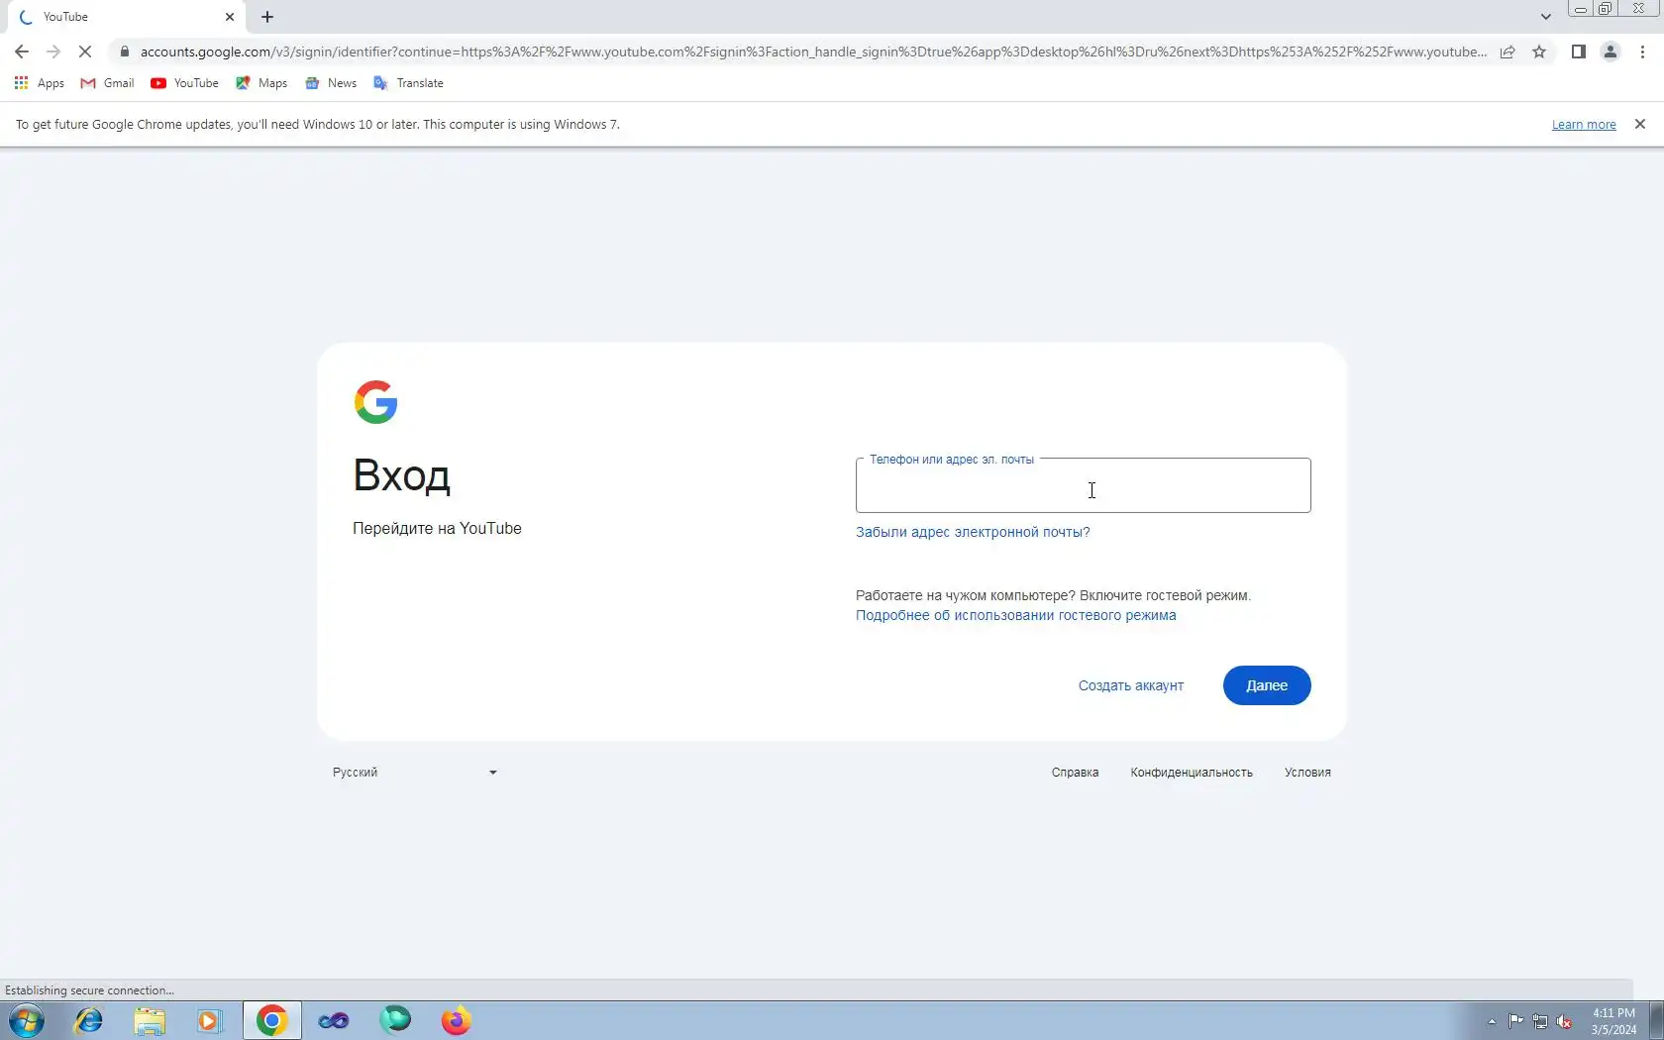Open Gmail bookmark

pyautogui.click(x=107, y=83)
